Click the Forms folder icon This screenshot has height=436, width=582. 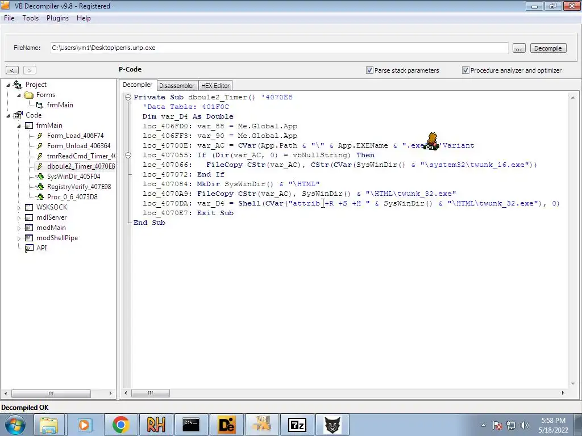29,95
